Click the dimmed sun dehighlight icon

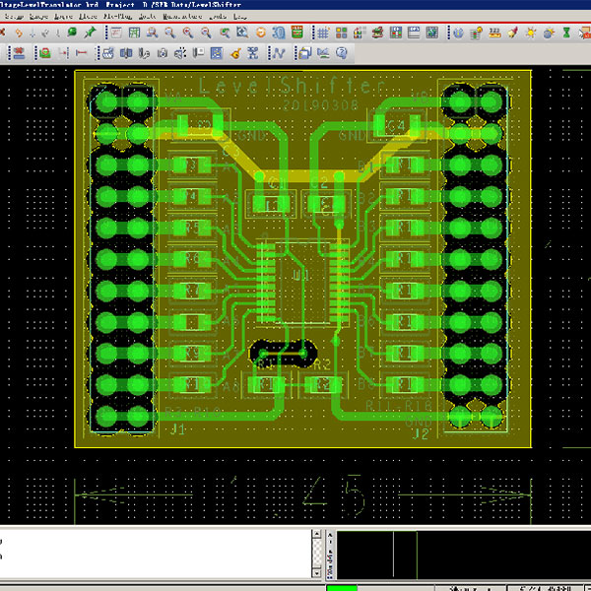pos(549,33)
